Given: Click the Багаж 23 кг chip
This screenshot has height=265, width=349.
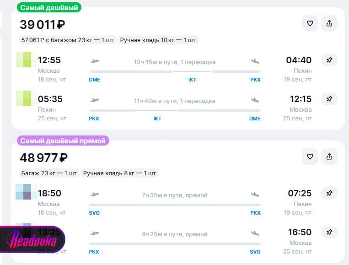Looking at the screenshot, I should [49, 173].
